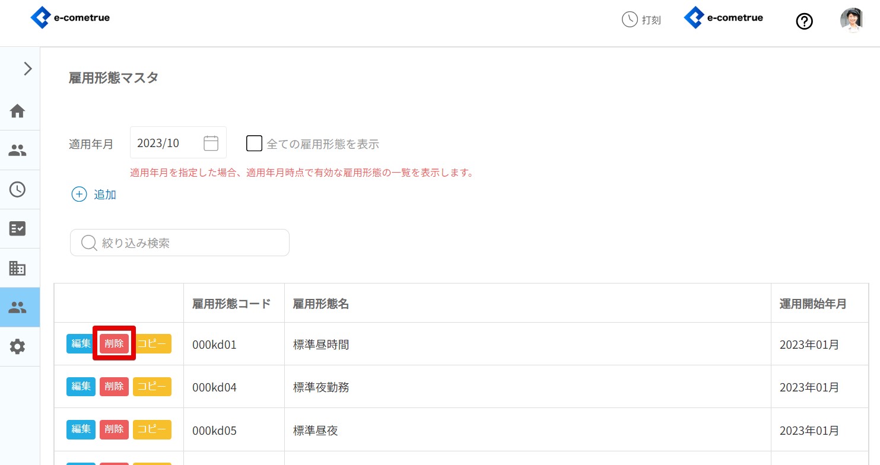The height and width of the screenshot is (465, 880).
Task: Open the calendar picker for 適用年月
Action: pyautogui.click(x=211, y=143)
